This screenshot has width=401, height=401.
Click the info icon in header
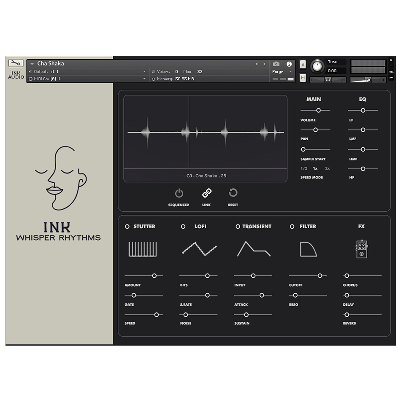289,64
